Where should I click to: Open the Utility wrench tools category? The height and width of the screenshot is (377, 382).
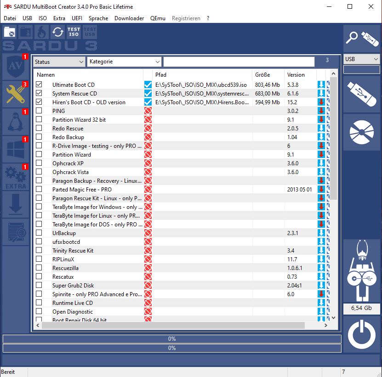point(15,94)
